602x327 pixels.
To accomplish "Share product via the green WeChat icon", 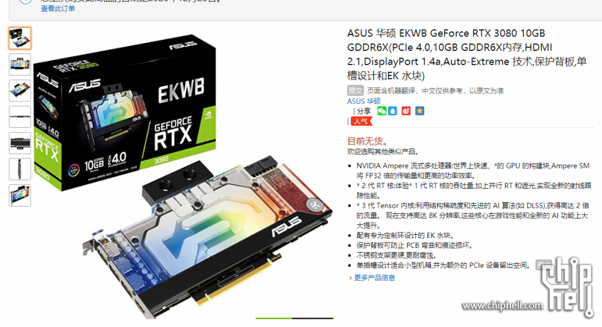I will pos(382,111).
